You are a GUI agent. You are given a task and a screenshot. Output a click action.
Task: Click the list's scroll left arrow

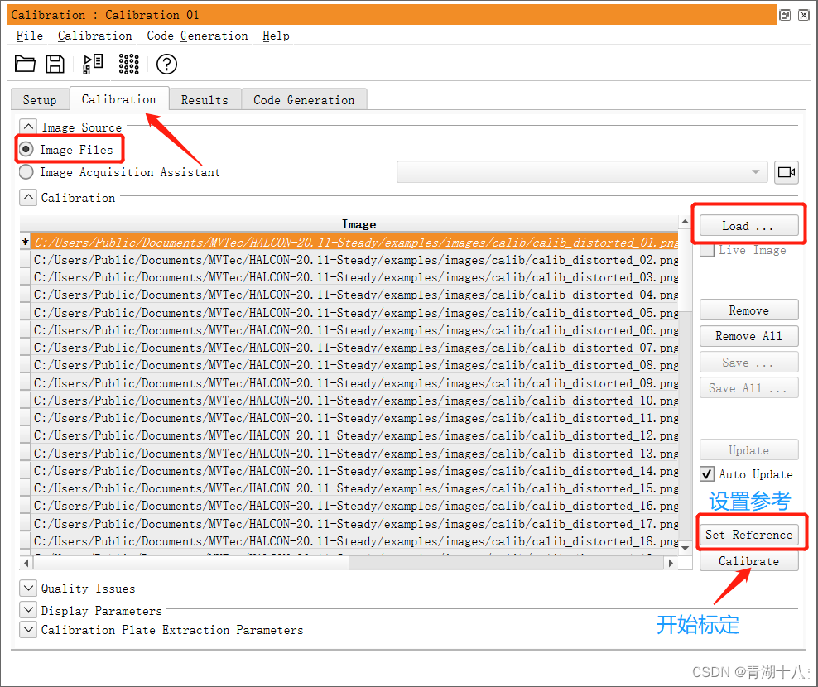pyautogui.click(x=26, y=564)
